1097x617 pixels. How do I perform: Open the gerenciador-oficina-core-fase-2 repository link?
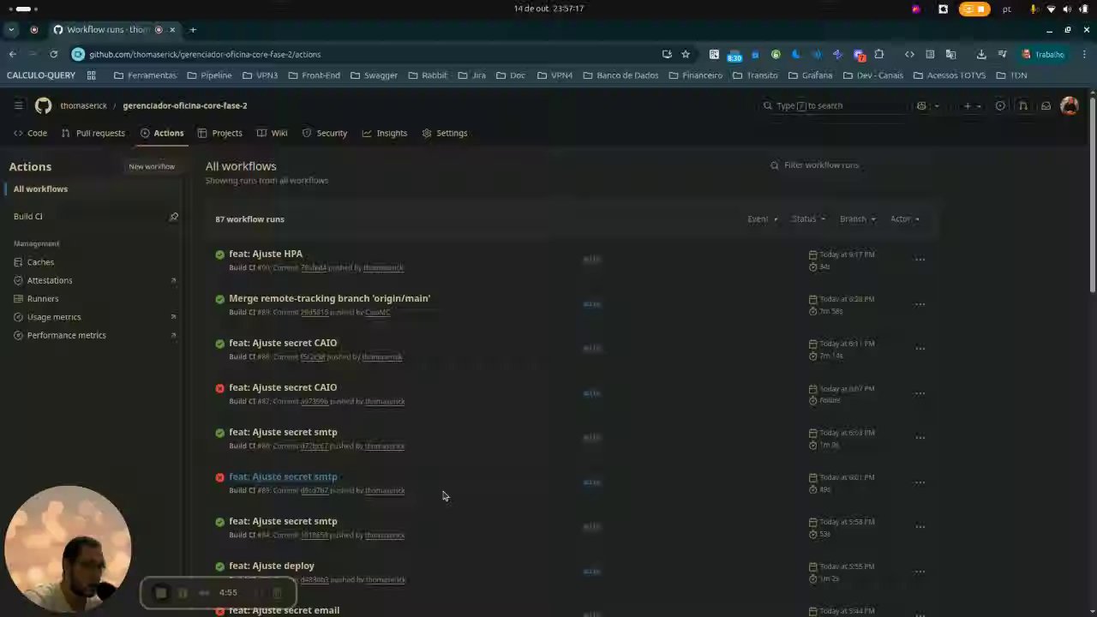click(185, 105)
